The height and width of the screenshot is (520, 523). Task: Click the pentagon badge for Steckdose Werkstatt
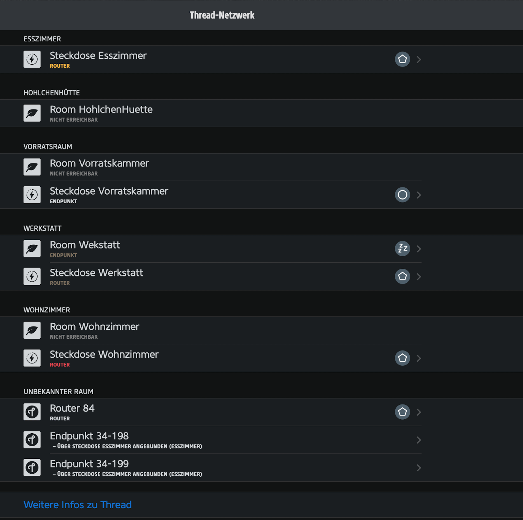click(x=402, y=276)
